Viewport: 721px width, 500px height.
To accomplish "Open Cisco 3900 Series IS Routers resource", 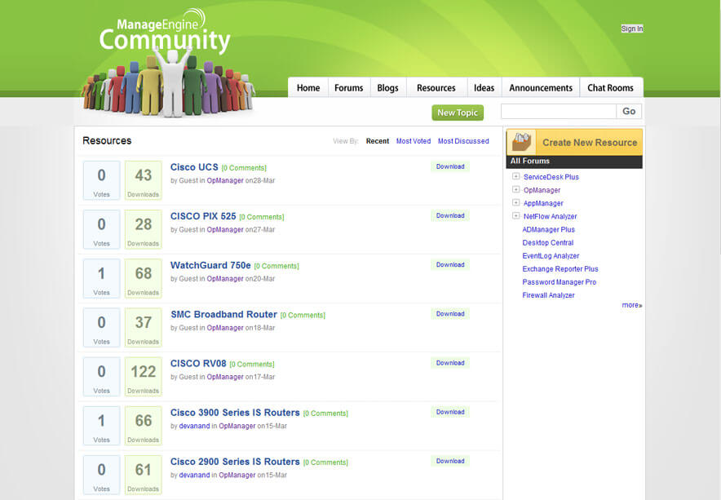I will (x=235, y=413).
